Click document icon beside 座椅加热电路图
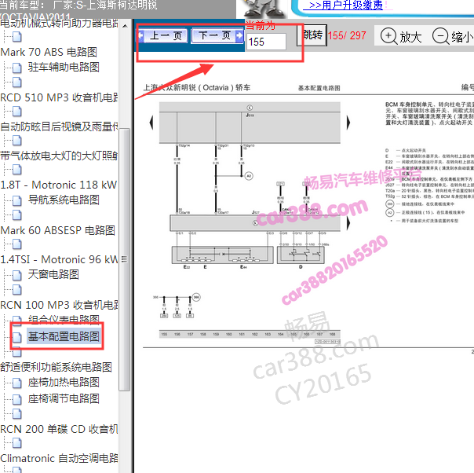 17,383
